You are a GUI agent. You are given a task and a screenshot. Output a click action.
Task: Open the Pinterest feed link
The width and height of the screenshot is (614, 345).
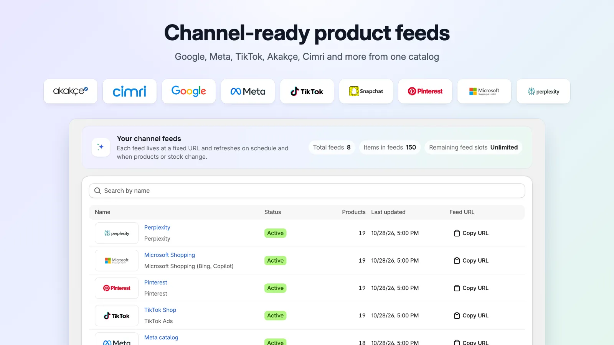point(156,283)
